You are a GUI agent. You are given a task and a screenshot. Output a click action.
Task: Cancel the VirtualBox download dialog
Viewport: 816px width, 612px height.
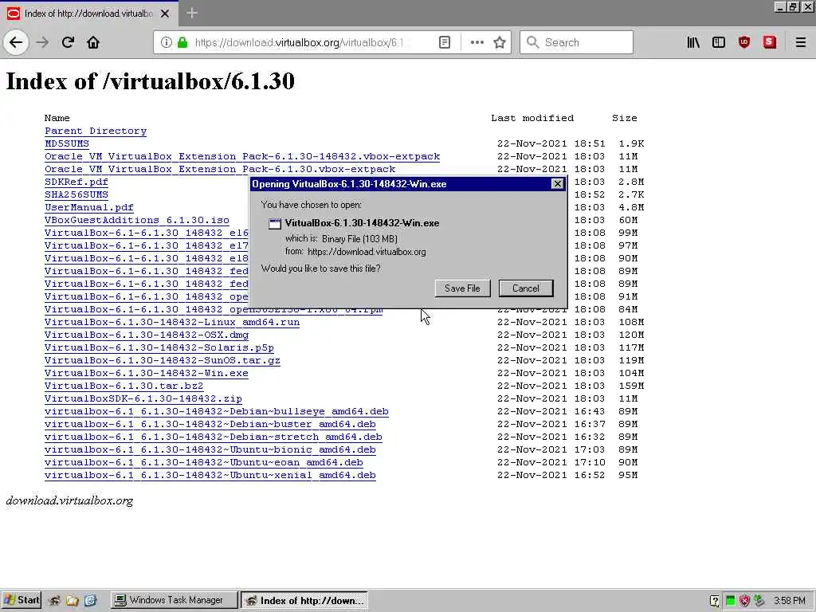(x=526, y=288)
